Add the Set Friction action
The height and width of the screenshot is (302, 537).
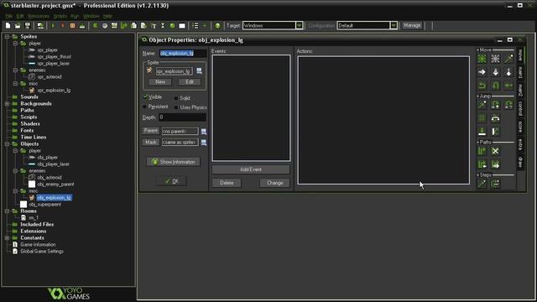point(508,86)
